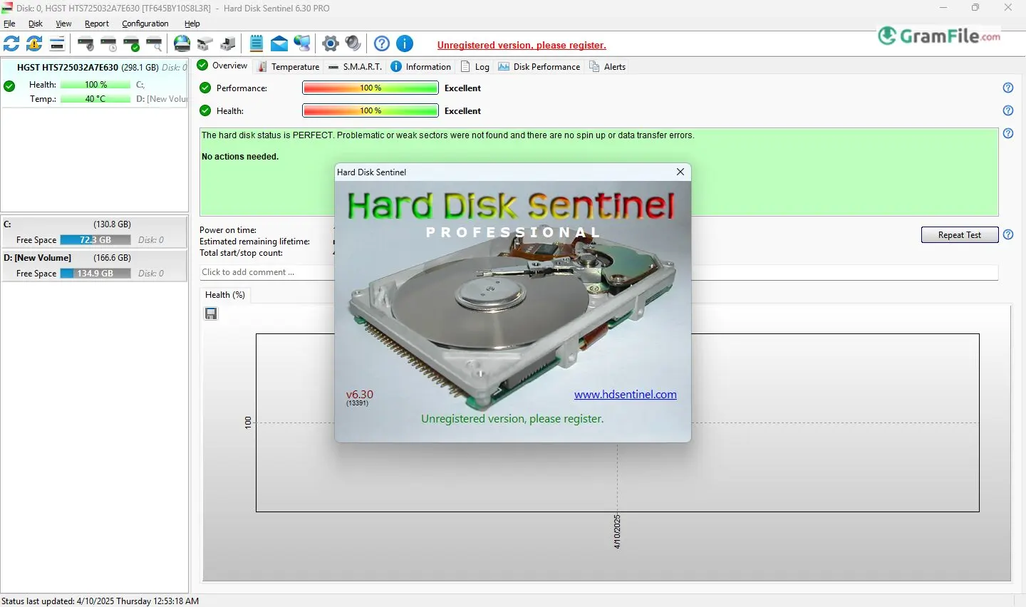Click the globe with computer icon
The width and height of the screenshot is (1026, 607).
pos(302,44)
